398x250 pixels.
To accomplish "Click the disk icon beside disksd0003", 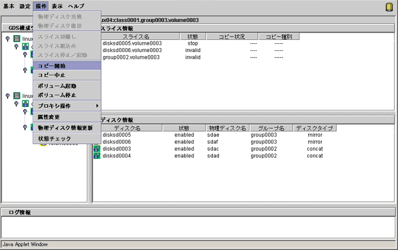I will point(96,149).
